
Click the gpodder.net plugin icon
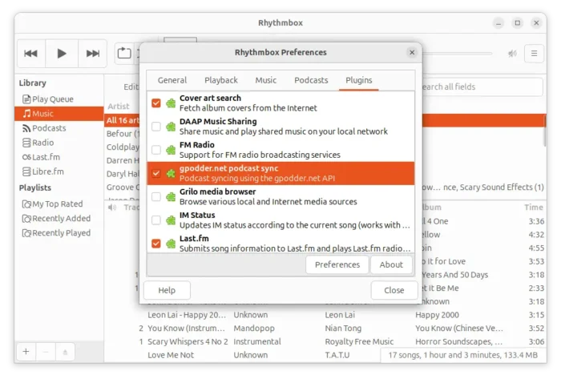[x=171, y=173]
